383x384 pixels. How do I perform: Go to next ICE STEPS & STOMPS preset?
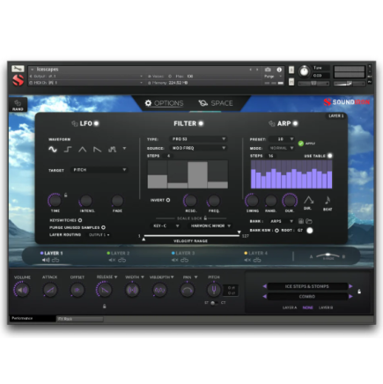350,286
